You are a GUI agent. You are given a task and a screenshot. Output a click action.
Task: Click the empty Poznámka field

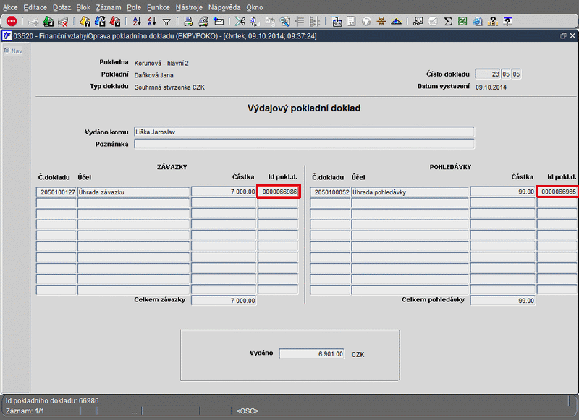pyautogui.click(x=304, y=144)
